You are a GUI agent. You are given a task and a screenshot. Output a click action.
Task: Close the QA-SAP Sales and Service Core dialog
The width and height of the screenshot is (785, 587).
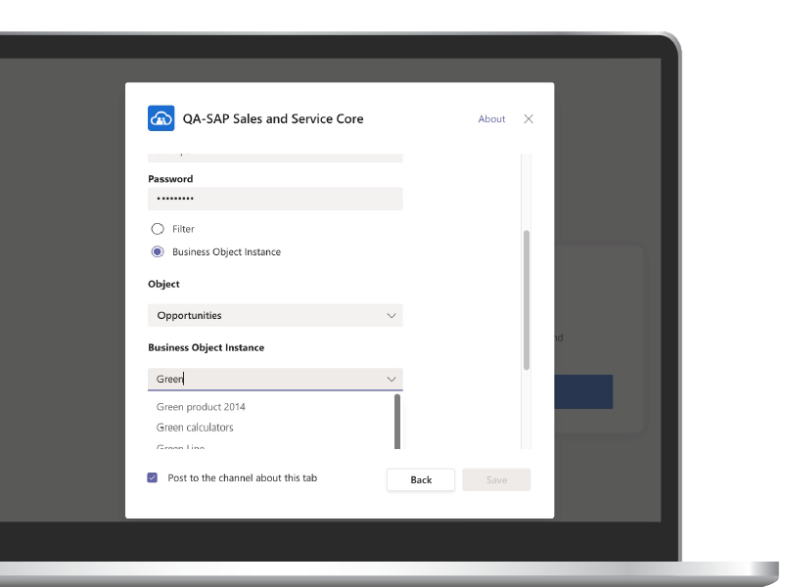529,118
